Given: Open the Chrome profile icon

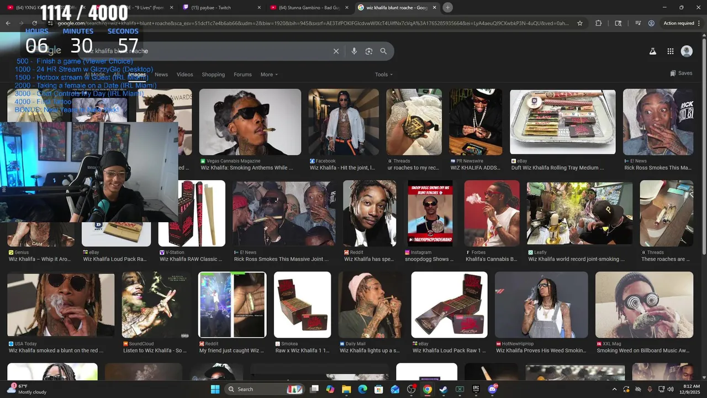Looking at the screenshot, I should pyautogui.click(x=652, y=23).
